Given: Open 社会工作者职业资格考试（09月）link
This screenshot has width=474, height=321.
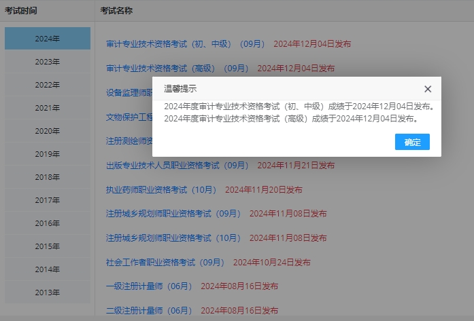Looking at the screenshot, I should (165, 262).
